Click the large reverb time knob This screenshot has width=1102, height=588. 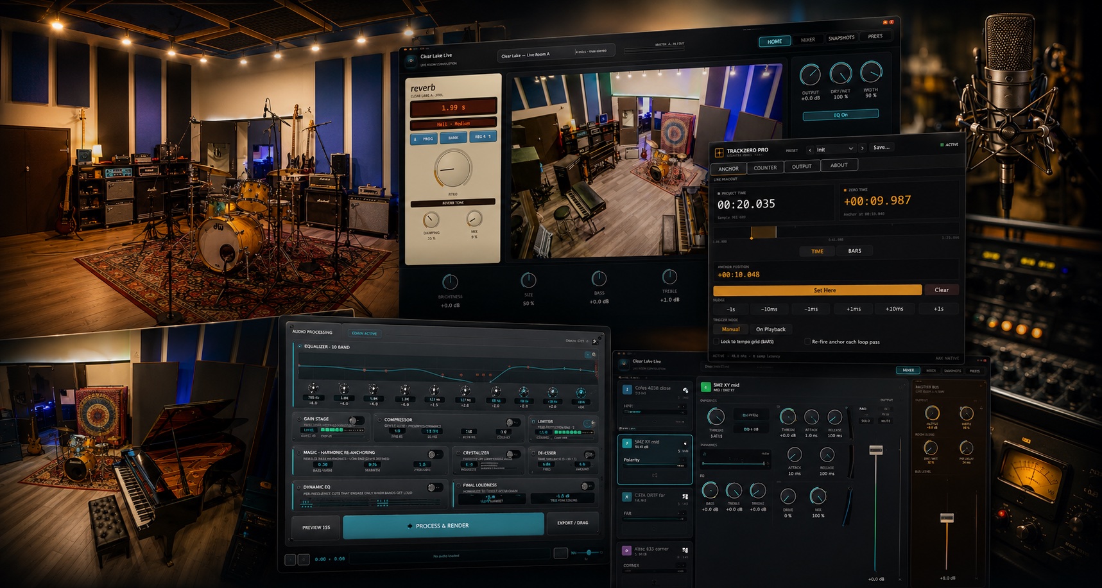tap(453, 169)
